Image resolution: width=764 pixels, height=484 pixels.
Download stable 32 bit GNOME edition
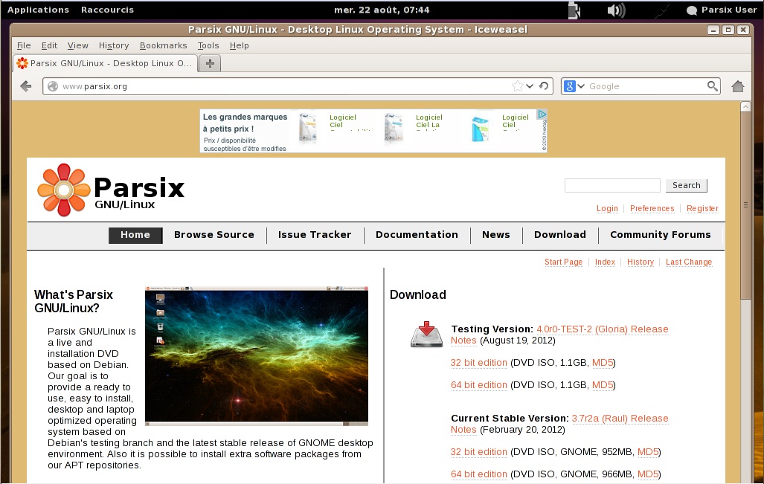479,452
